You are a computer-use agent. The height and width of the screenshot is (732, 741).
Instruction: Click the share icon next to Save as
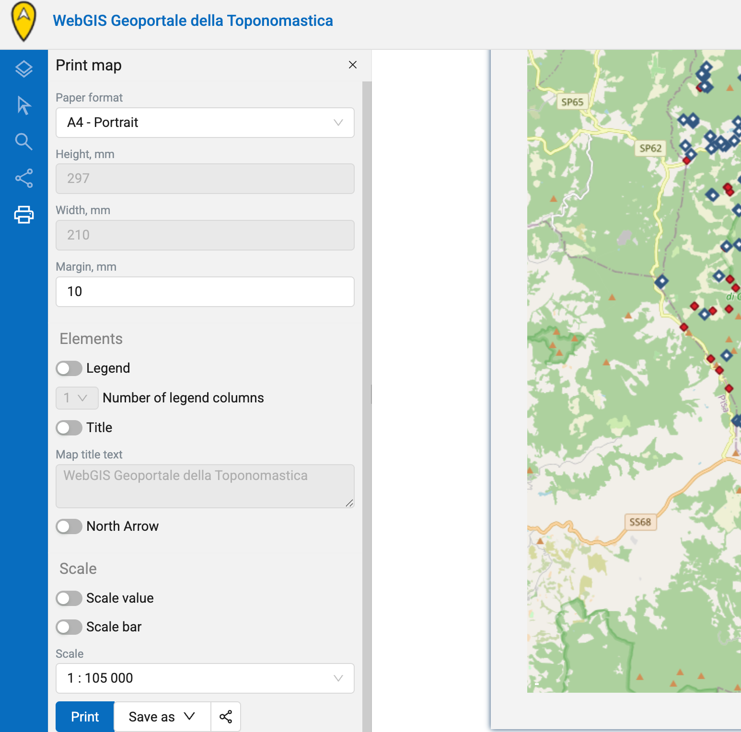(225, 716)
